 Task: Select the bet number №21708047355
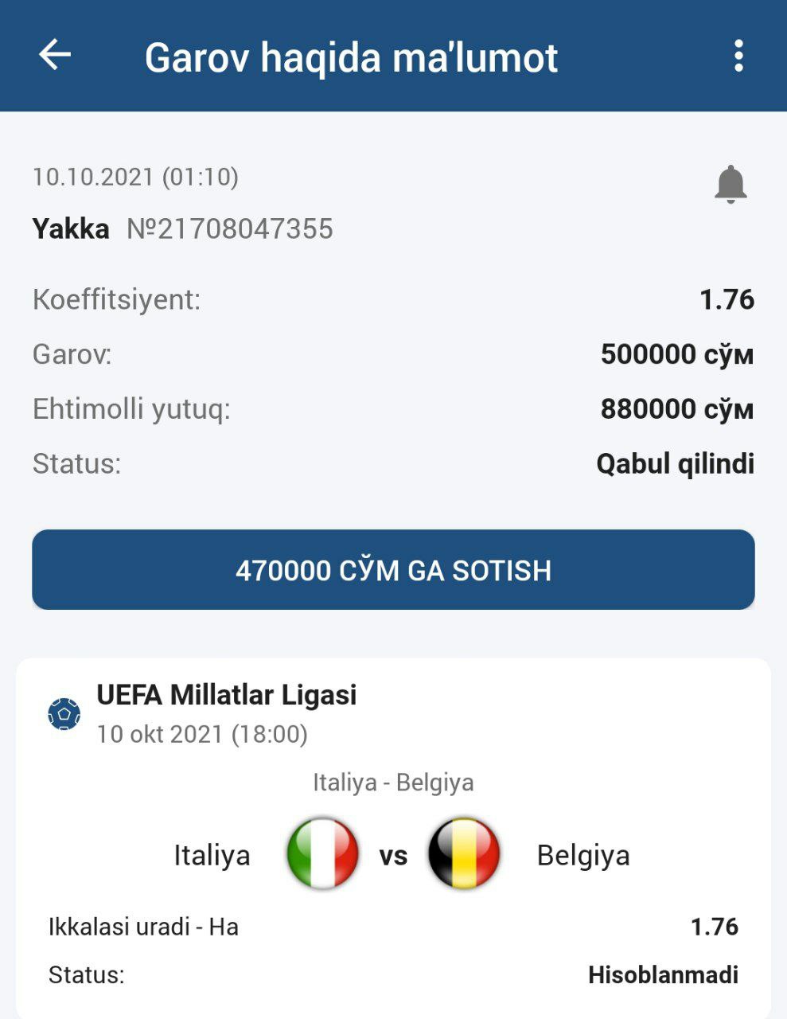pyautogui.click(x=229, y=229)
